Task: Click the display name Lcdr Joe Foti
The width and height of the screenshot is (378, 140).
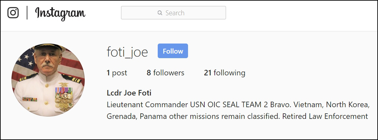Action: [129, 93]
